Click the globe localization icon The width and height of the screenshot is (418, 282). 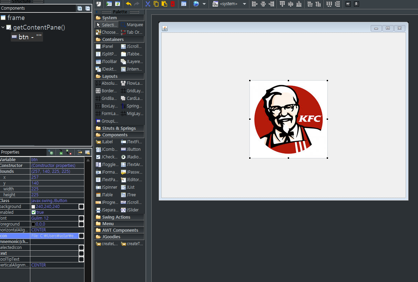pos(196,4)
